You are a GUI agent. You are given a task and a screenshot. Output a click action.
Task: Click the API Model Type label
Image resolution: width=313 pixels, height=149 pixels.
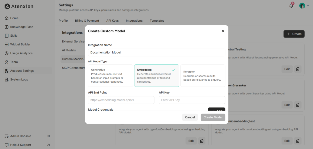point(98,61)
